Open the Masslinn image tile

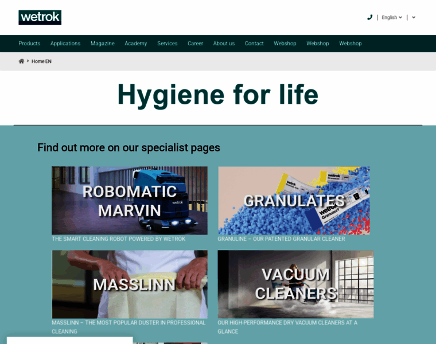click(130, 284)
